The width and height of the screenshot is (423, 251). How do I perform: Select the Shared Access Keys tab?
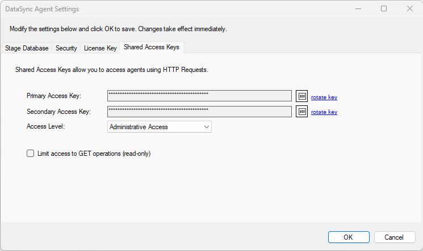tap(152, 47)
